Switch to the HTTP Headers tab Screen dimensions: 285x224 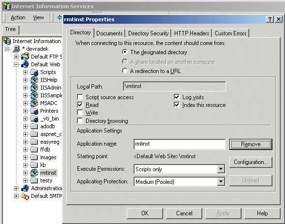coord(192,33)
